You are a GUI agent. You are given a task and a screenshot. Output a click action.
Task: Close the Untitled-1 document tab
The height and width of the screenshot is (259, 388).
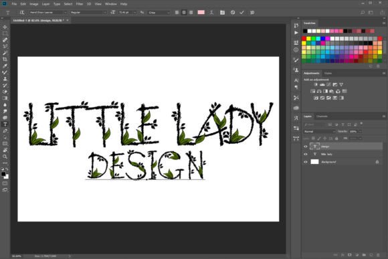pyautogui.click(x=68, y=20)
